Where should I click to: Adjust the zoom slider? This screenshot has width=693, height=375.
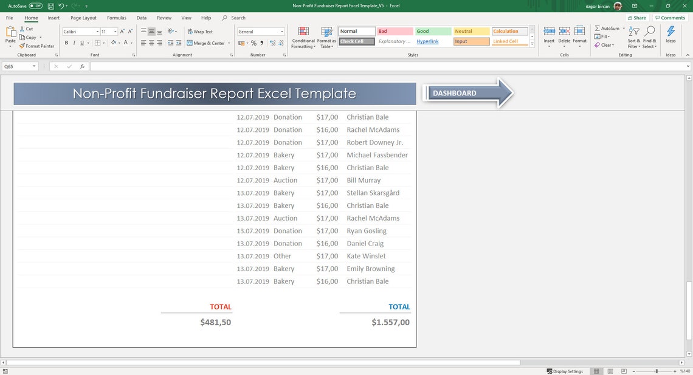point(657,371)
